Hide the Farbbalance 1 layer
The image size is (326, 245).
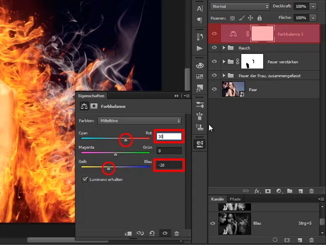pos(214,33)
